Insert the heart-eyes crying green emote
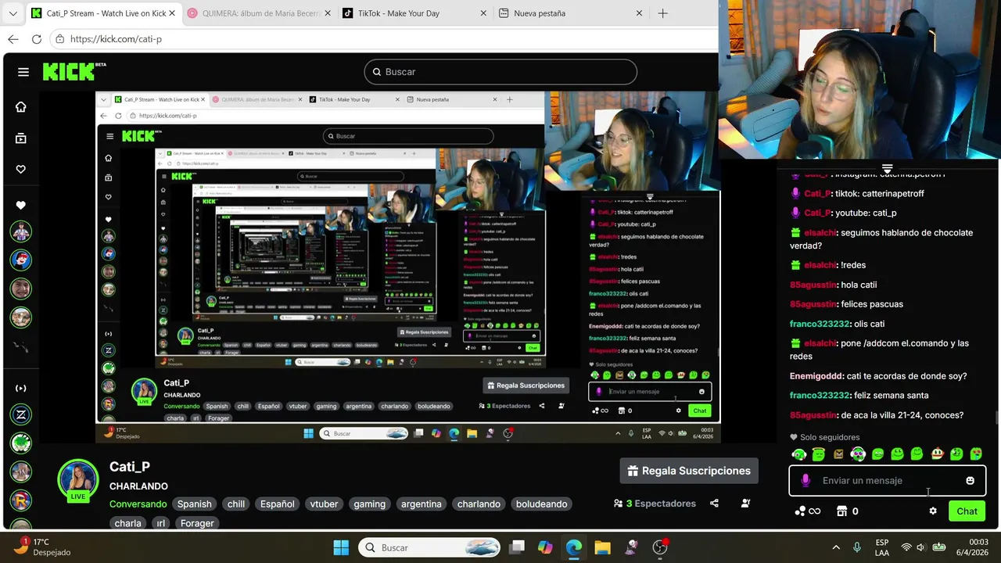 click(976, 454)
